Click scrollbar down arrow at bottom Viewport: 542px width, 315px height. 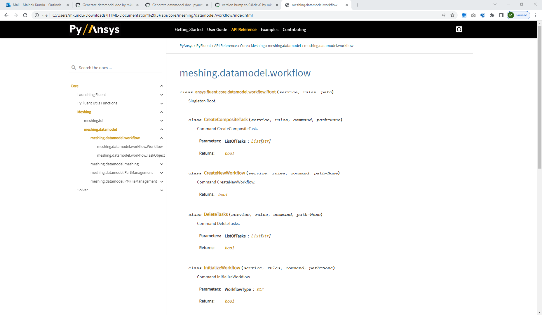539,312
